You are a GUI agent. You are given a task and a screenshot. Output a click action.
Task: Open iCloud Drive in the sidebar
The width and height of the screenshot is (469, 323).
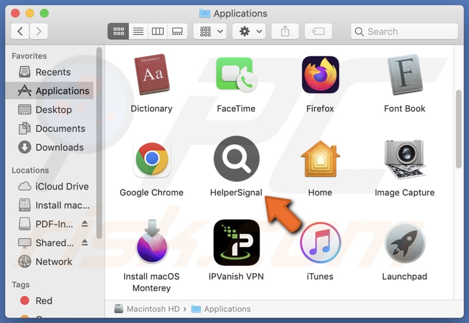click(x=49, y=186)
